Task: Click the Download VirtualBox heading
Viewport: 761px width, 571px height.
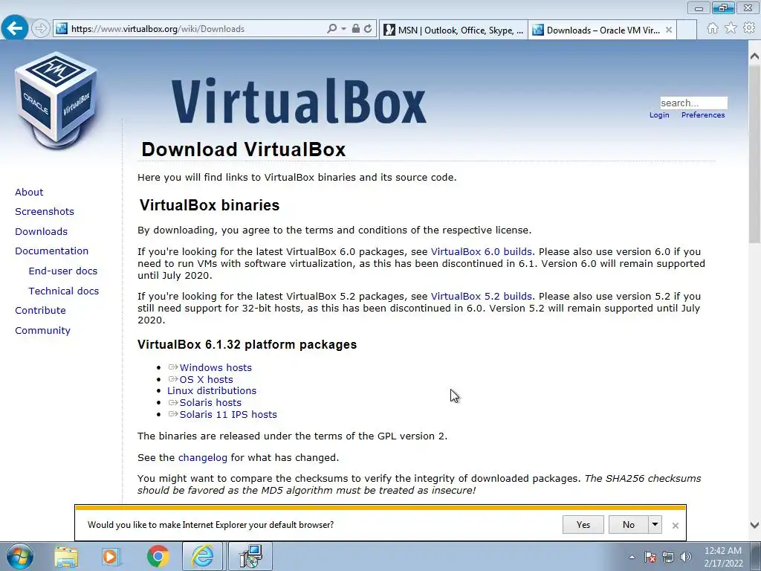Action: click(x=243, y=149)
